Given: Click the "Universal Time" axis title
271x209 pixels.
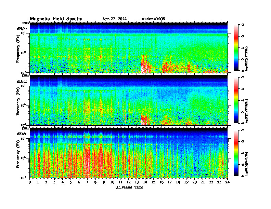Looking at the screenshot, I should 129,187.
